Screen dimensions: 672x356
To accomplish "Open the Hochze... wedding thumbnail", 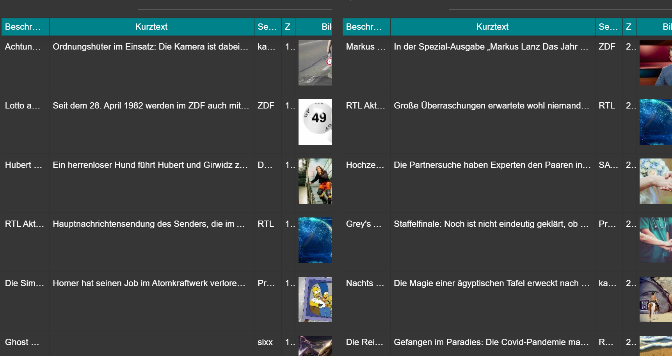I will point(656,181).
